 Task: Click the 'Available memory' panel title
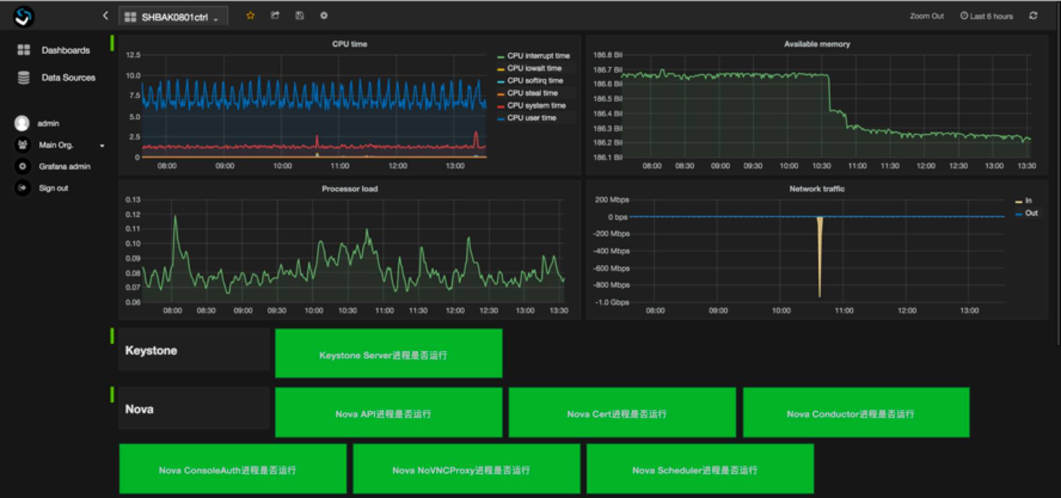(x=817, y=44)
